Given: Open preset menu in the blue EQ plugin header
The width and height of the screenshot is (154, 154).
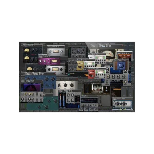Looking at the screenshot, I should click(35, 73).
